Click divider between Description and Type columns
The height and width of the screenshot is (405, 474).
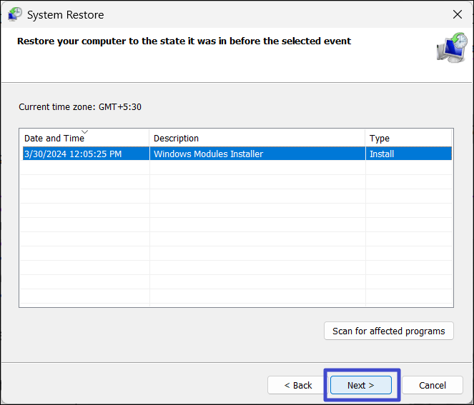(x=365, y=139)
